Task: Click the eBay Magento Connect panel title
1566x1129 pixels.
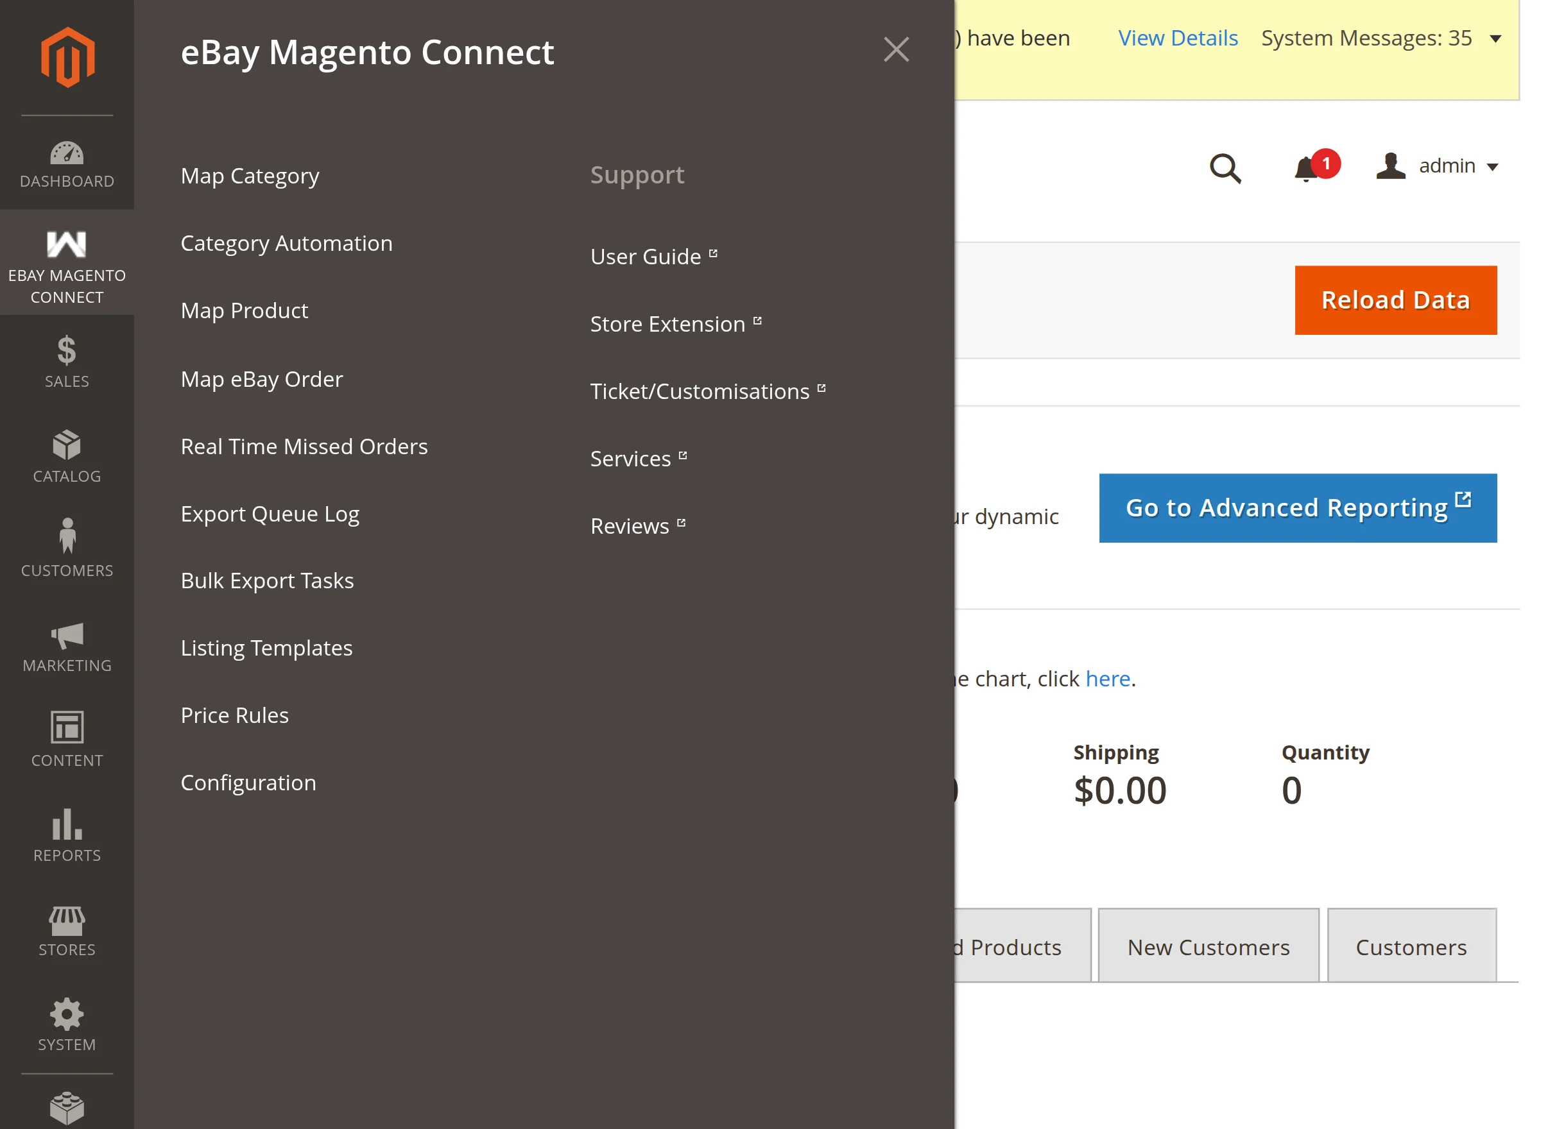Action: [366, 53]
